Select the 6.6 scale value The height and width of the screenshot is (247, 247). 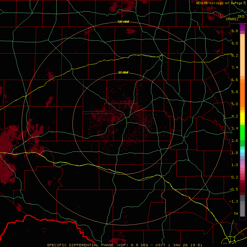point(235,80)
